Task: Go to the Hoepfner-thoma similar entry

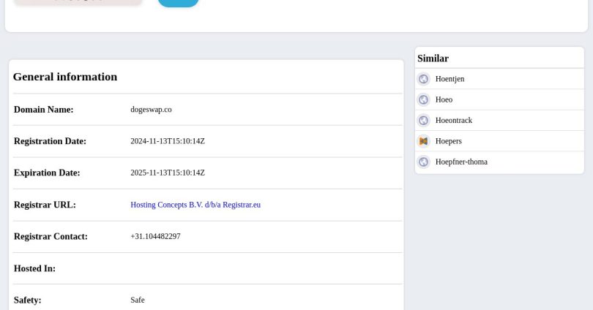Action: click(460, 162)
